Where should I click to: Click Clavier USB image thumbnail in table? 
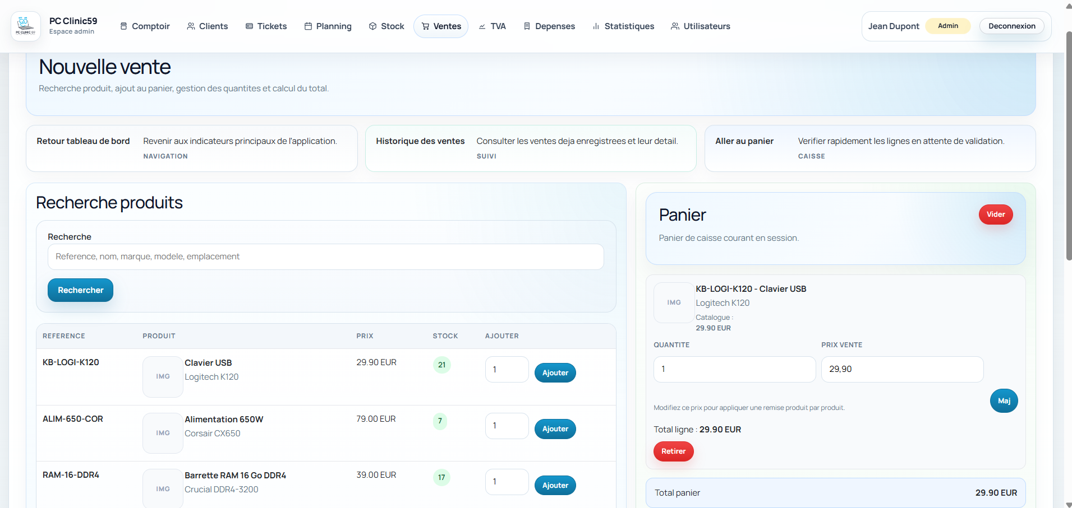tap(163, 377)
